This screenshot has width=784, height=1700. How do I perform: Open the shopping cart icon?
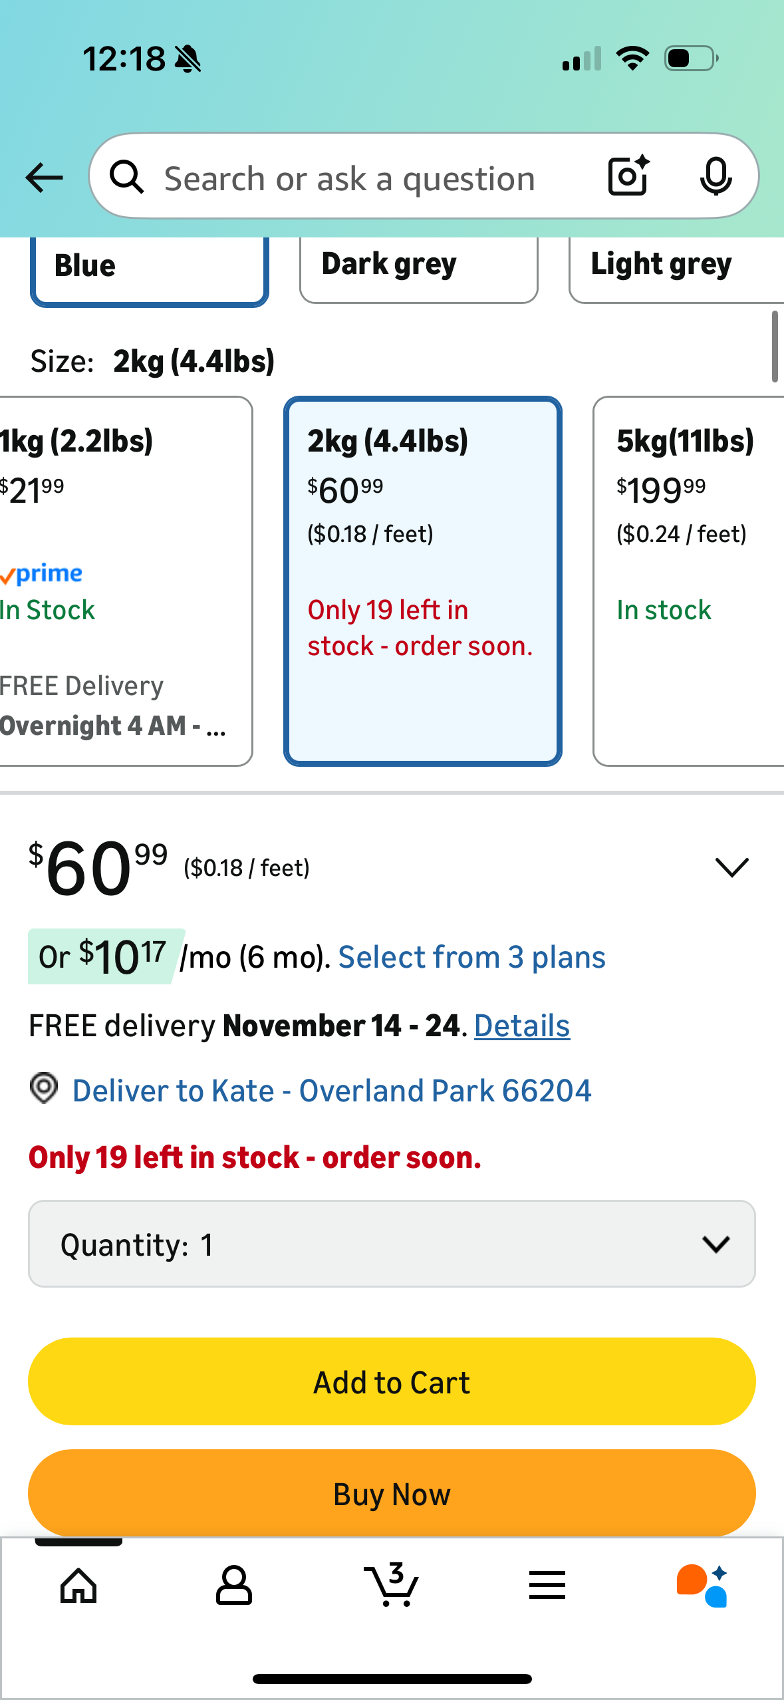392,1586
